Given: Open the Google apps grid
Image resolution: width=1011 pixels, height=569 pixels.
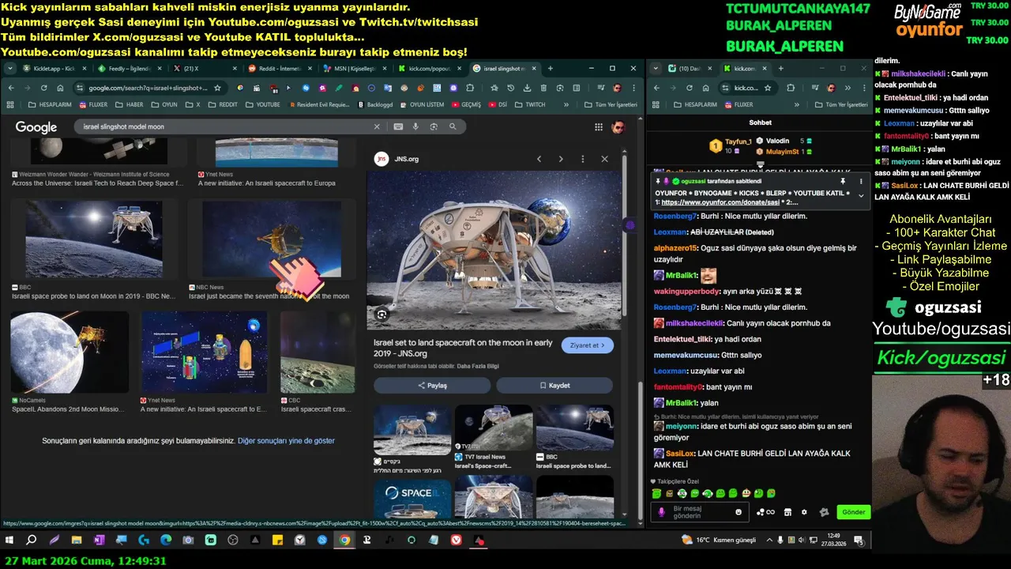Looking at the screenshot, I should tap(599, 127).
